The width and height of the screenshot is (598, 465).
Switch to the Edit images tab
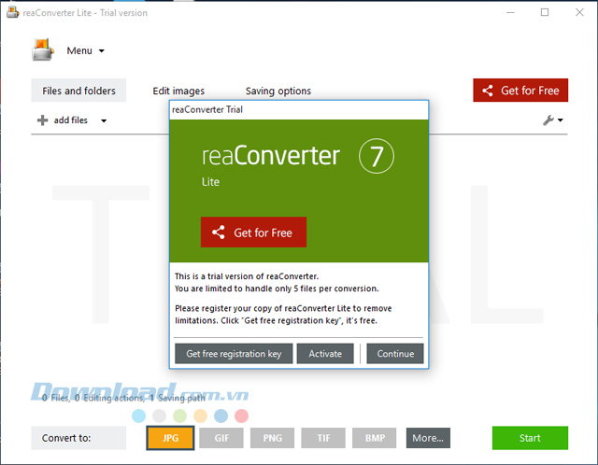pyautogui.click(x=178, y=91)
